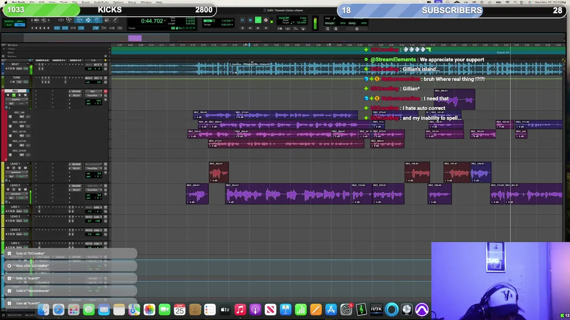Select clip REC_263-01 on LEAD 1
Image resolution: width=570 pixels, height=320 pixels.
click(x=219, y=172)
